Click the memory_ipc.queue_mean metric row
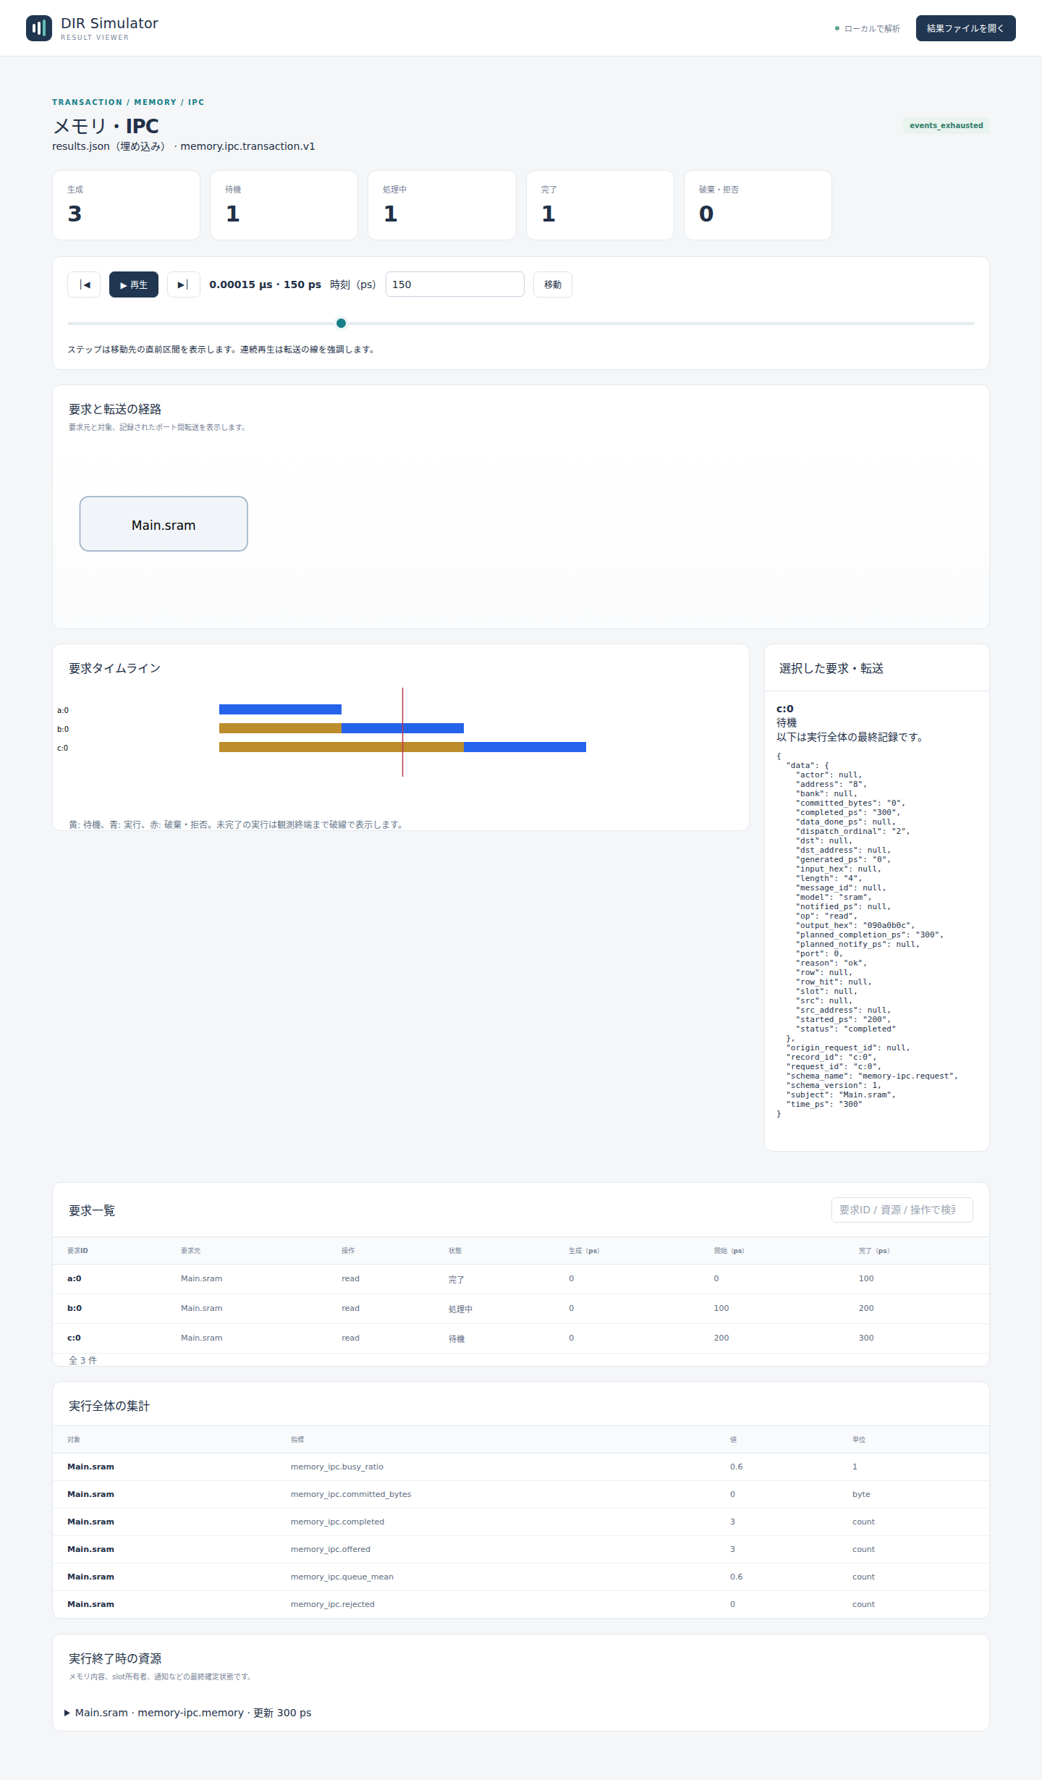The height and width of the screenshot is (1780, 1042). tap(521, 1577)
